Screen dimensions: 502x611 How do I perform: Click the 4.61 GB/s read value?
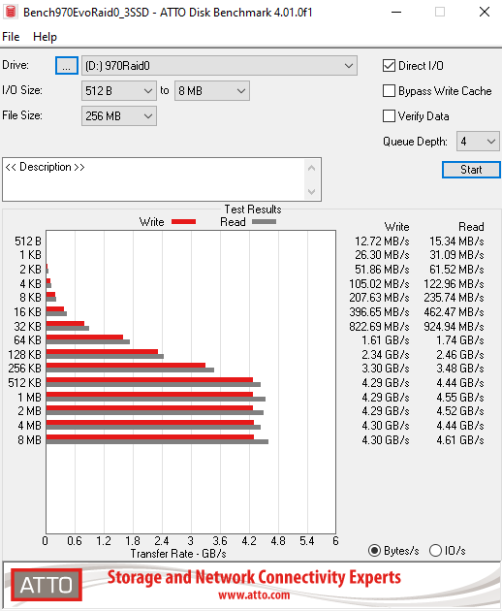(460, 440)
